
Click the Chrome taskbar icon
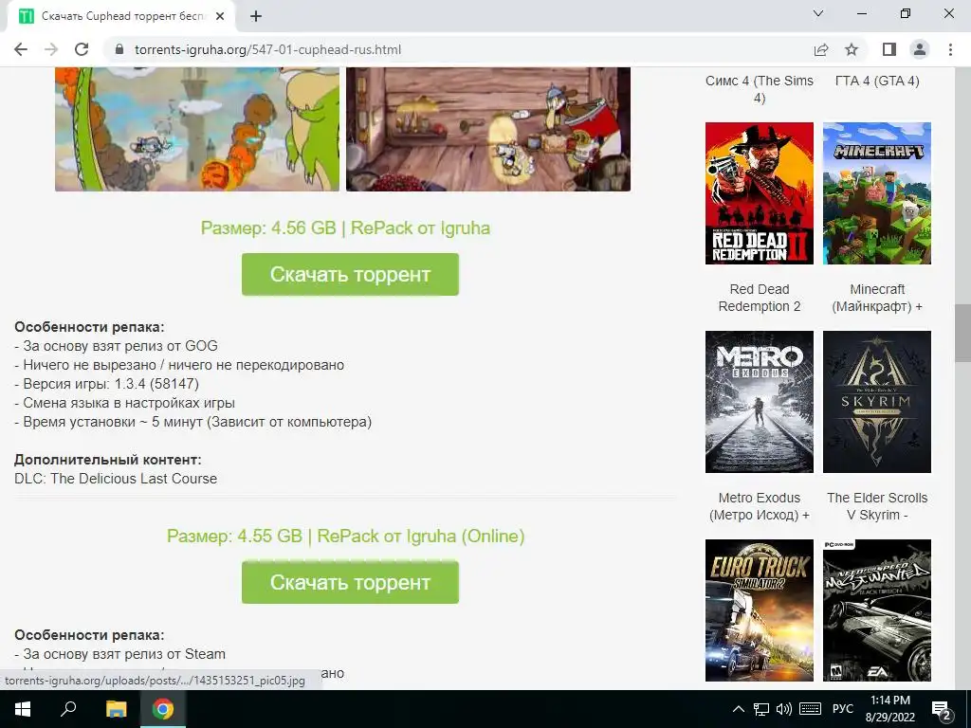[163, 709]
